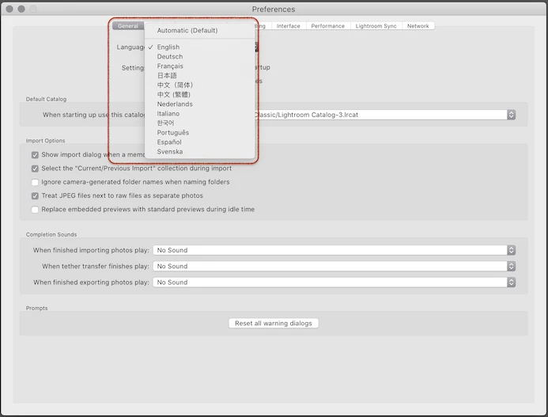The height and width of the screenshot is (417, 548).
Task: Open the Performance tab
Action: (x=328, y=26)
